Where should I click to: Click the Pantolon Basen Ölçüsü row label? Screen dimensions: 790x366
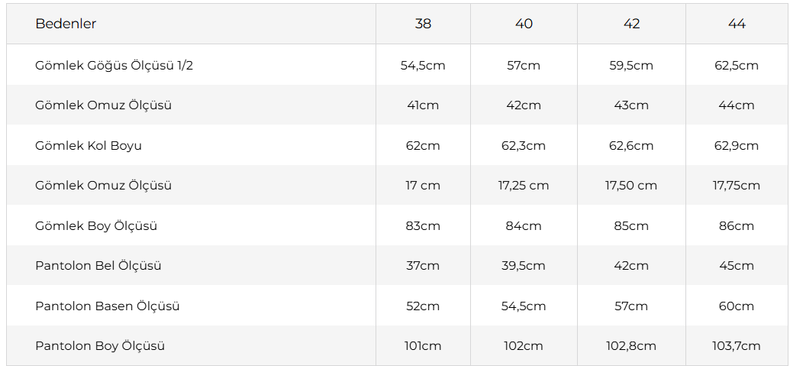click(108, 306)
